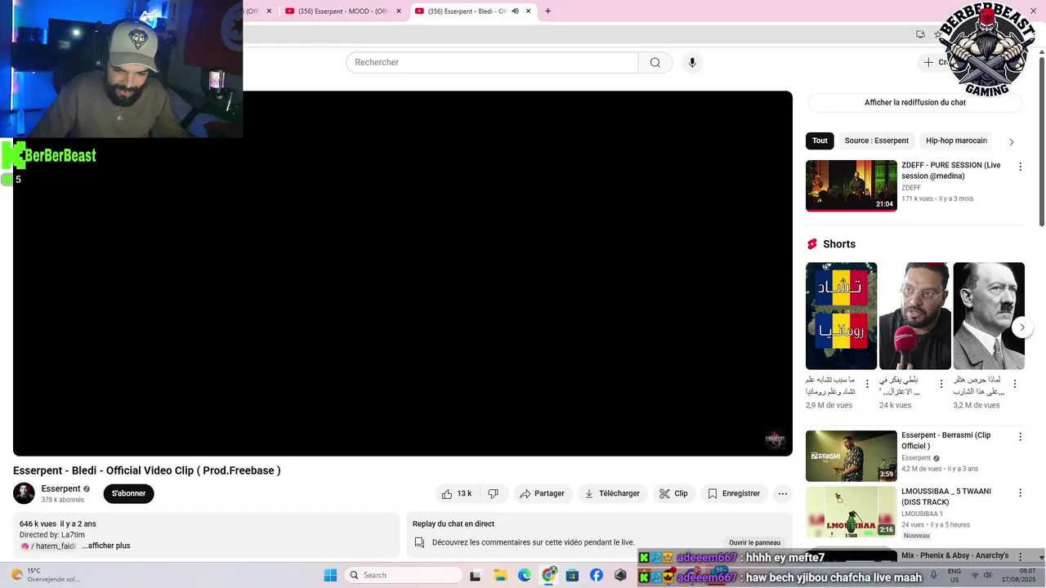The height and width of the screenshot is (588, 1046).
Task: Click Afficher la rediffusion du chat
Action: 914,103
